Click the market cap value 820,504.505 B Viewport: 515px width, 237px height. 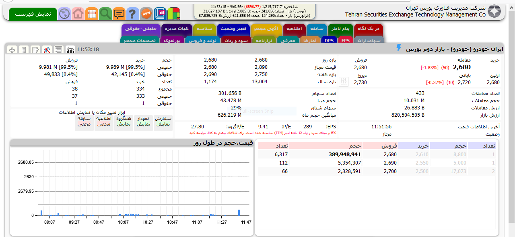[x=408, y=115]
